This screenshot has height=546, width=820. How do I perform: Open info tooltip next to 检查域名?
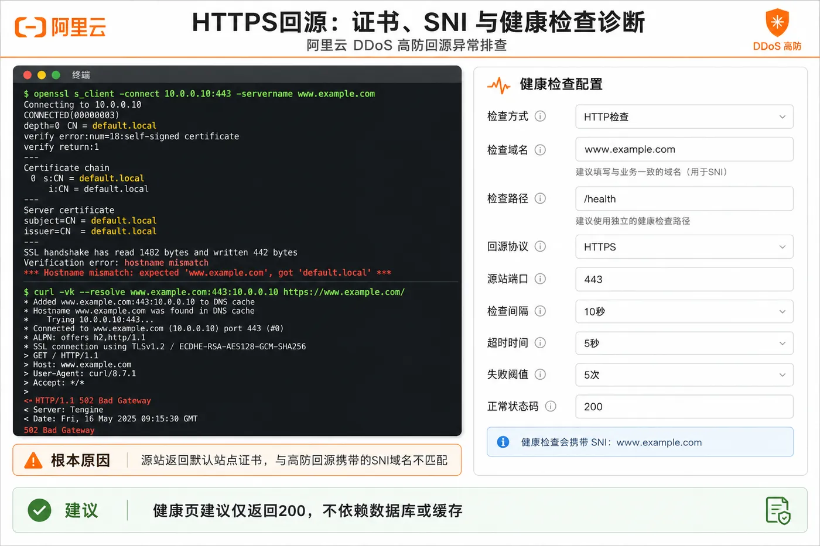click(541, 150)
